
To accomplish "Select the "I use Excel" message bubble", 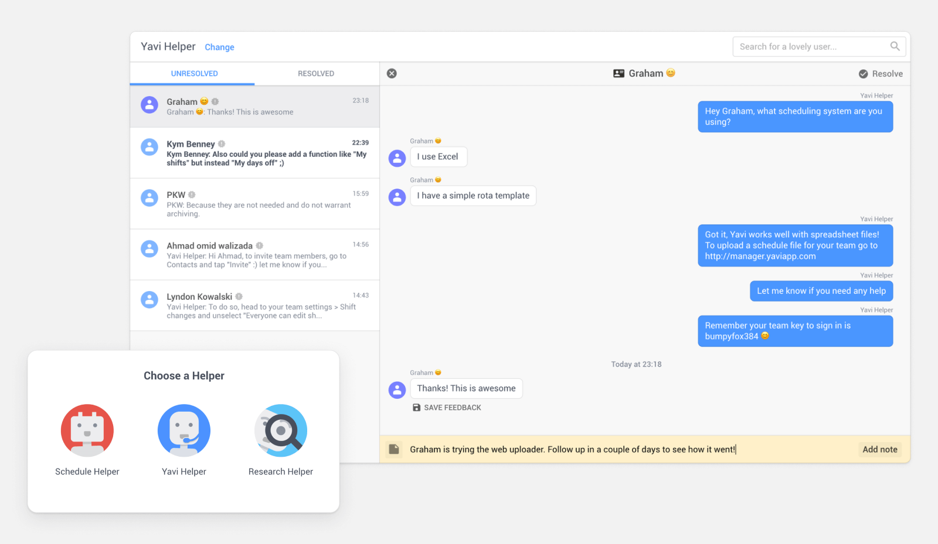I will [438, 157].
